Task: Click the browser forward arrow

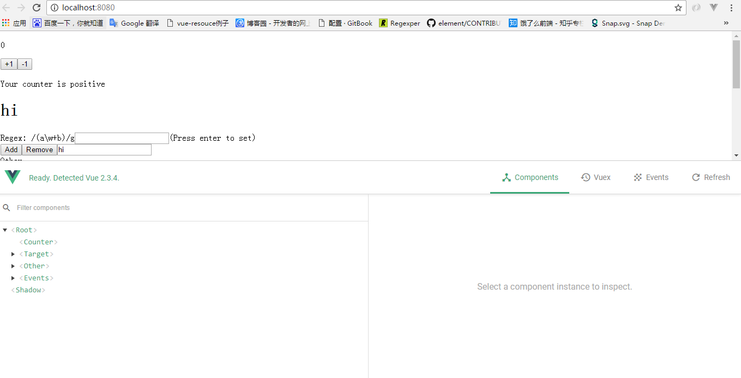Action: pos(21,8)
